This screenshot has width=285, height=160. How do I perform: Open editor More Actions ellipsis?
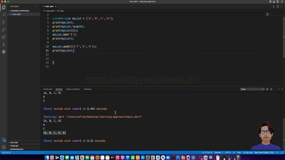click(x=282, y=6)
